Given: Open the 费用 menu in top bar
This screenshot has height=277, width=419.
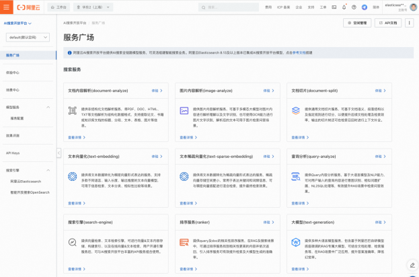Looking at the screenshot, I should click(268, 7).
